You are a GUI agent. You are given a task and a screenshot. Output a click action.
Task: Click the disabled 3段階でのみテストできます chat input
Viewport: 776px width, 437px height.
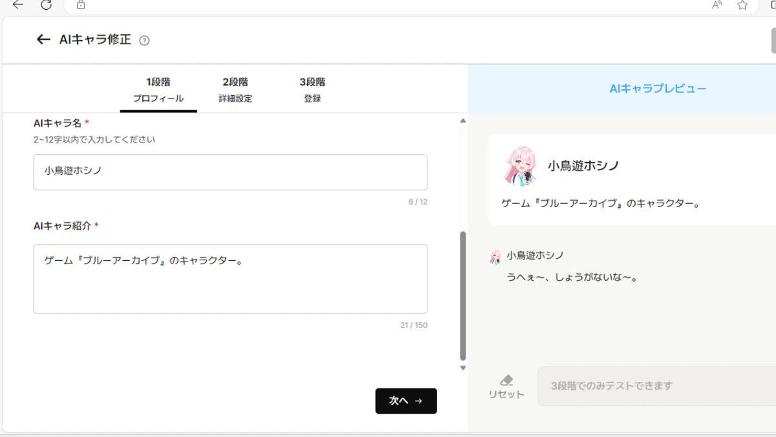click(x=657, y=386)
